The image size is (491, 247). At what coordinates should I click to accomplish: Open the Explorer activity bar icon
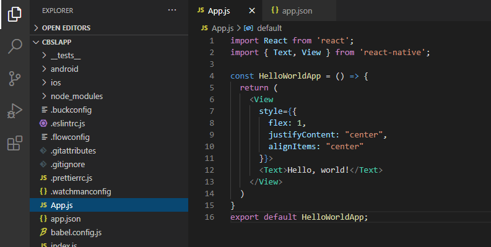[x=14, y=14]
